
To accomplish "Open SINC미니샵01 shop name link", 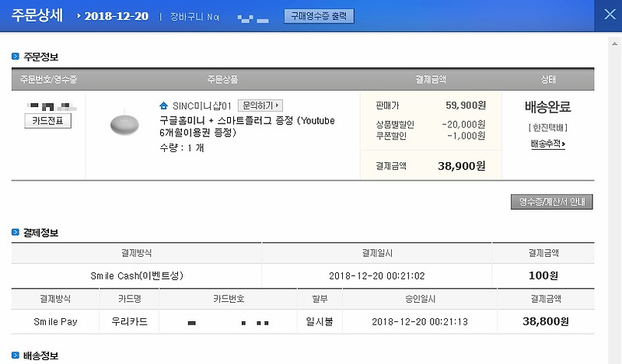I will tap(201, 106).
